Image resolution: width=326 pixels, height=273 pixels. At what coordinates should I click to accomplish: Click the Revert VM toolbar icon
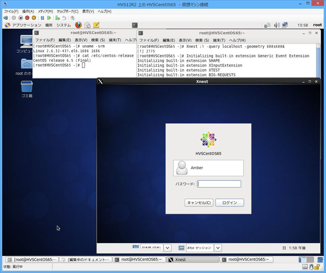(64, 18)
